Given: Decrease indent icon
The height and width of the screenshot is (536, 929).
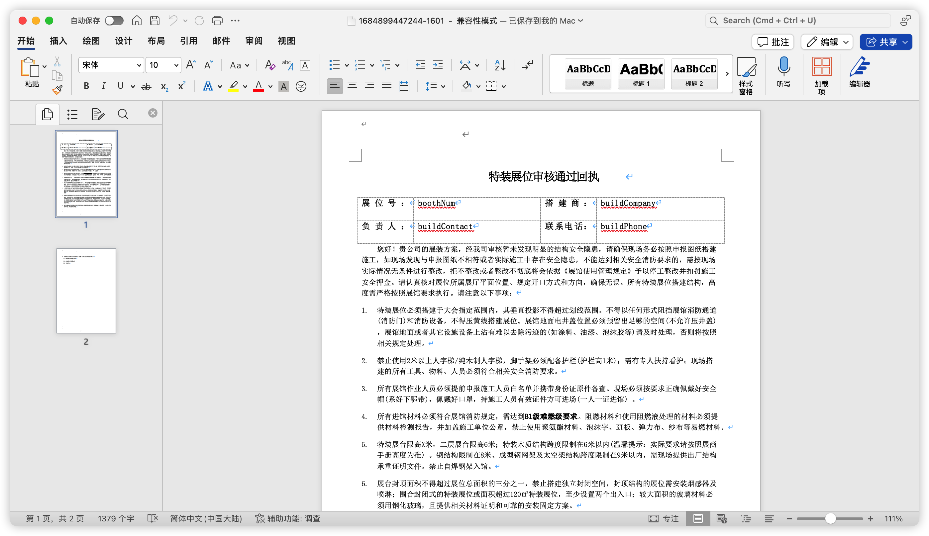Looking at the screenshot, I should (x=420, y=65).
